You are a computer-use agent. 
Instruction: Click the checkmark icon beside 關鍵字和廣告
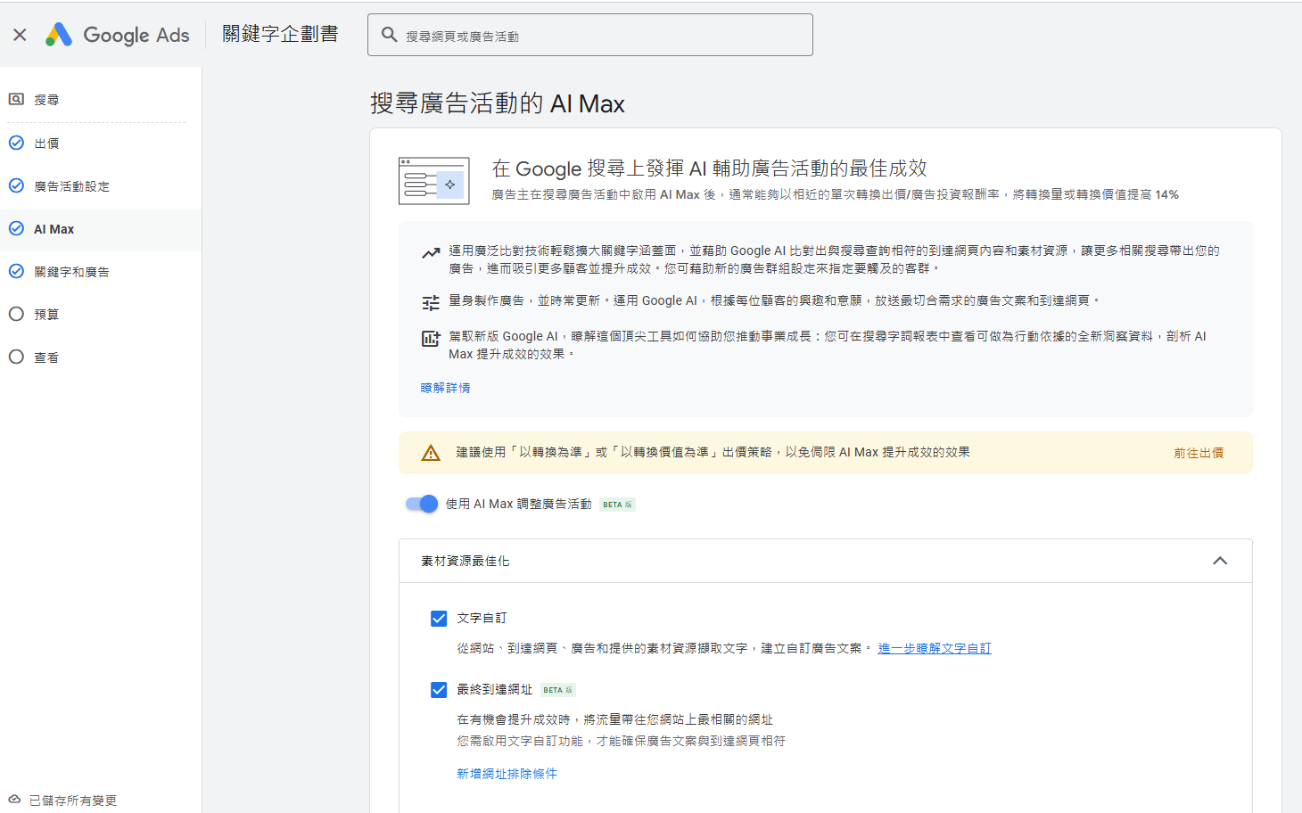coord(16,271)
